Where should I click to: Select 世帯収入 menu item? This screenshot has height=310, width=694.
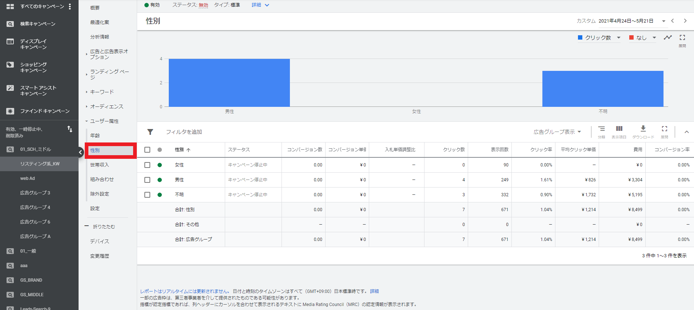(x=100, y=165)
